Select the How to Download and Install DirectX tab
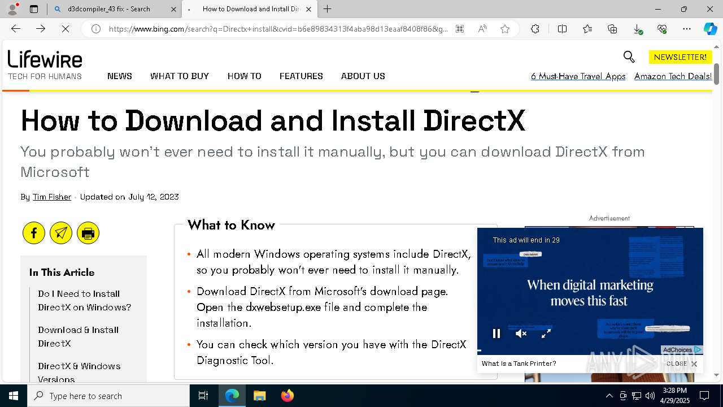Image resolution: width=723 pixels, height=407 pixels. [250, 9]
